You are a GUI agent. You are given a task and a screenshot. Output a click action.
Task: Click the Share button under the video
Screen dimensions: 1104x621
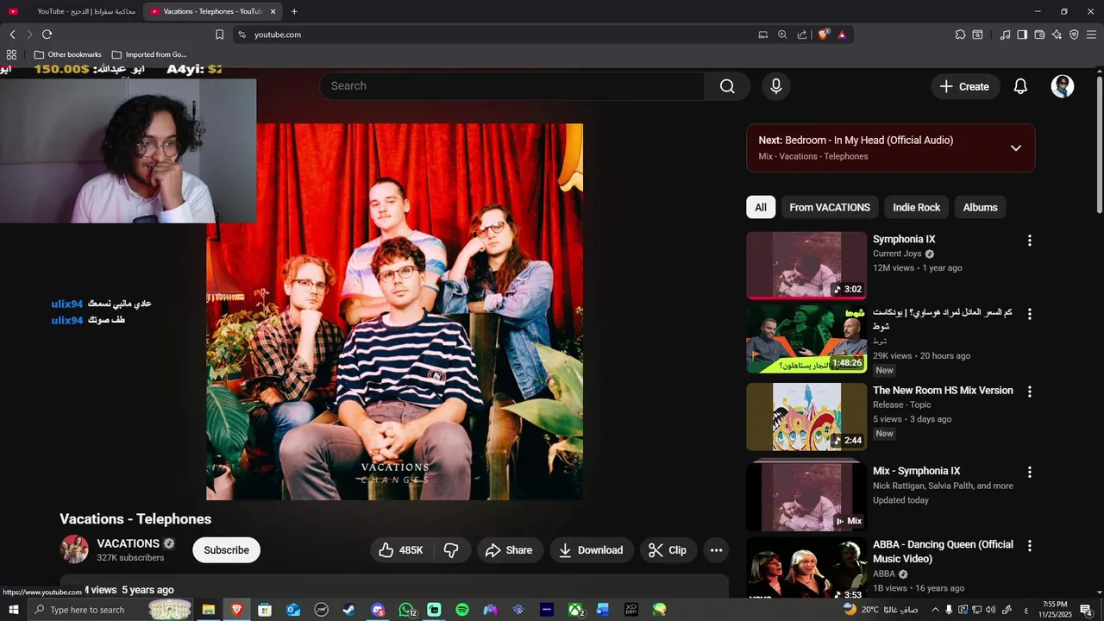509,550
